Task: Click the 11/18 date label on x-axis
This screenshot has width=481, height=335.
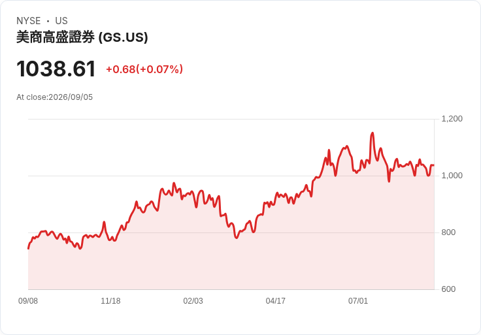Action: click(110, 301)
